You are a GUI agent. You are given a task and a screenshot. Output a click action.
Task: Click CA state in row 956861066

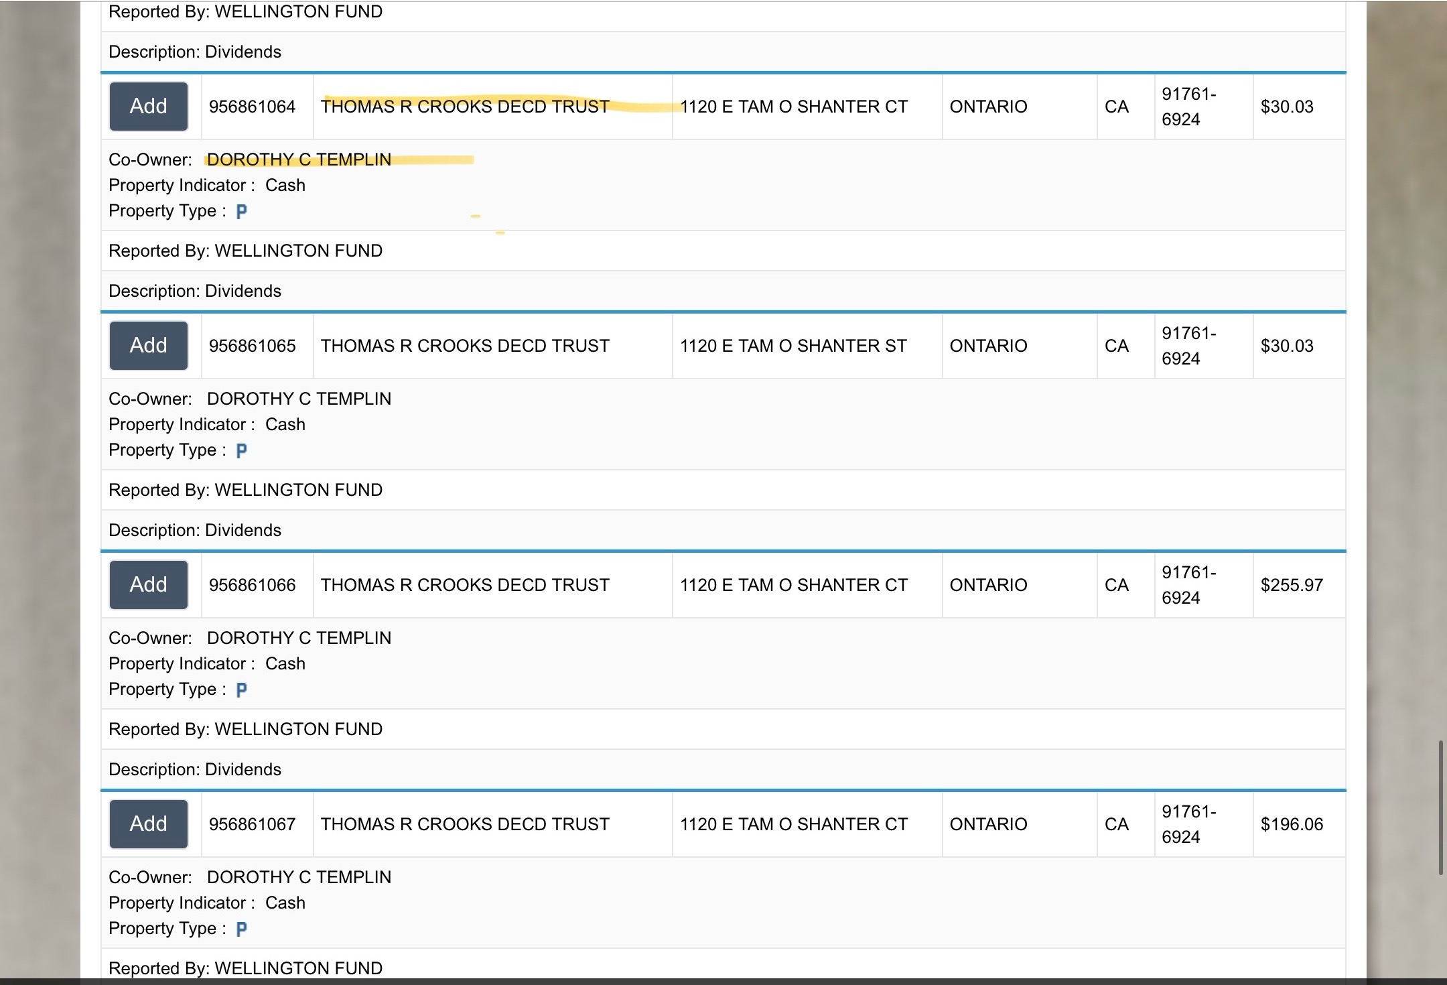coord(1117,585)
